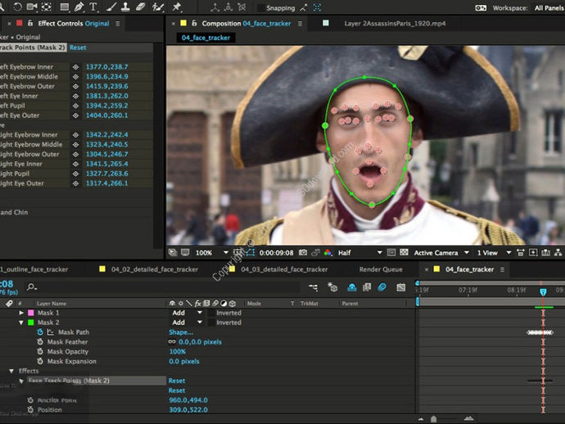
Task: Switch to 04_03_detailed_face_tracker timeline tab
Action: (x=284, y=269)
